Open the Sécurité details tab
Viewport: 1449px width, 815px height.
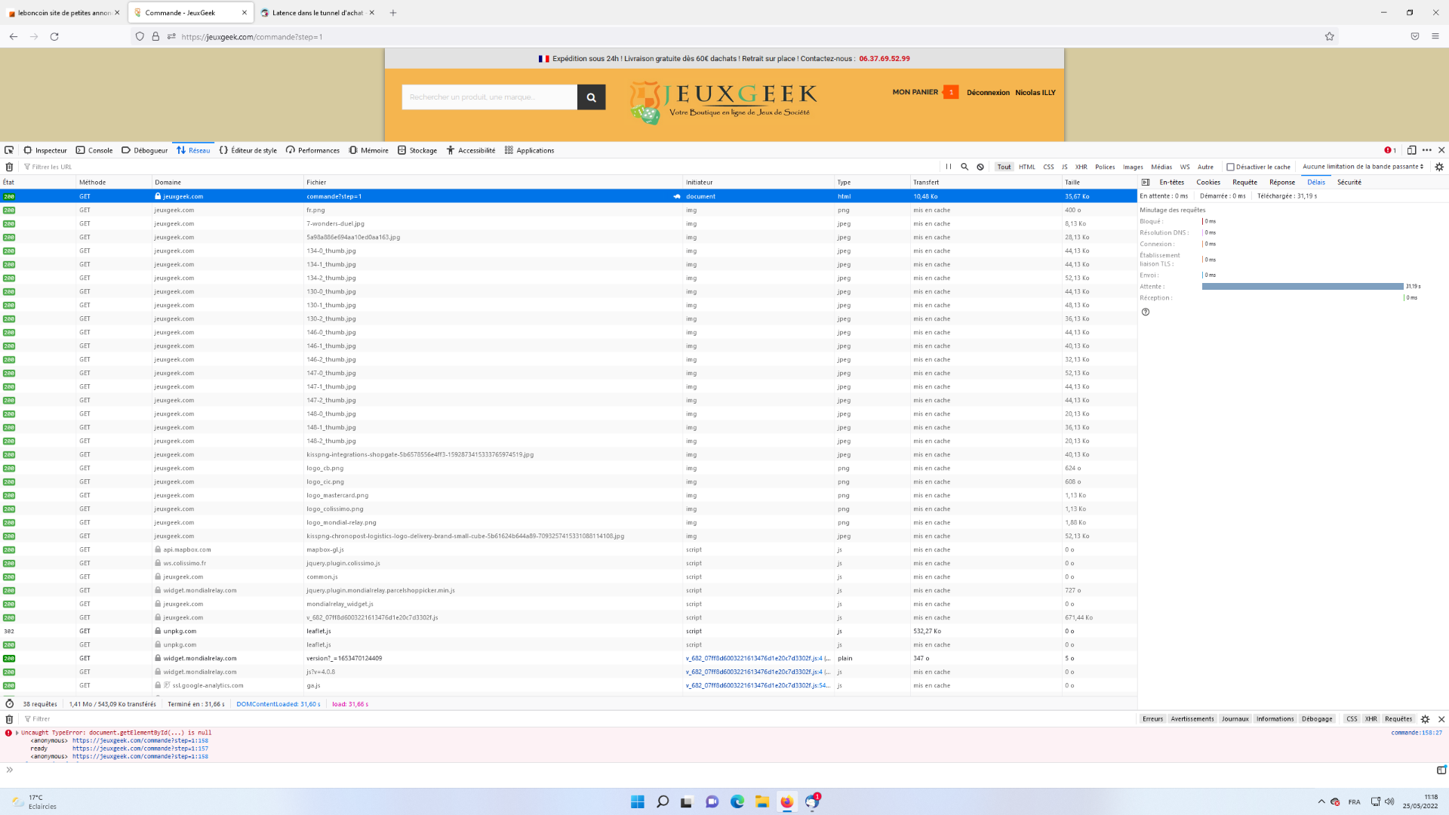coord(1349,182)
